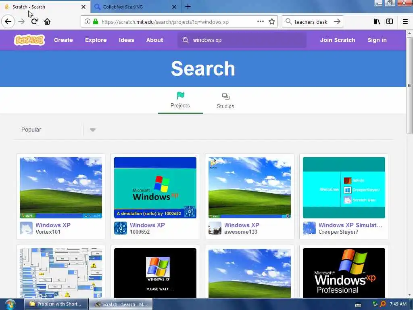Open the About menu item

point(154,40)
